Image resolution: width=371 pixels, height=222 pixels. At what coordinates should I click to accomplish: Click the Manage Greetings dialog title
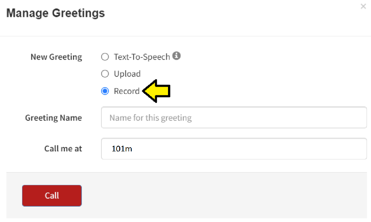pos(55,13)
